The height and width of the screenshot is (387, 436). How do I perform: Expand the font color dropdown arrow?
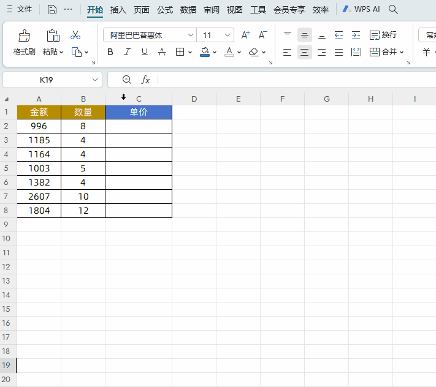pos(239,52)
